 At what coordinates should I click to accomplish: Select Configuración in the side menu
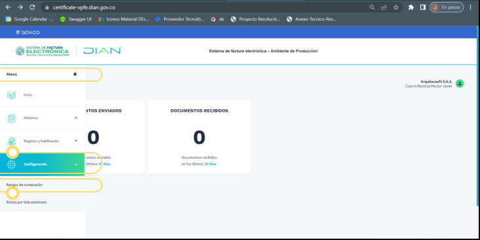pyautogui.click(x=42, y=164)
